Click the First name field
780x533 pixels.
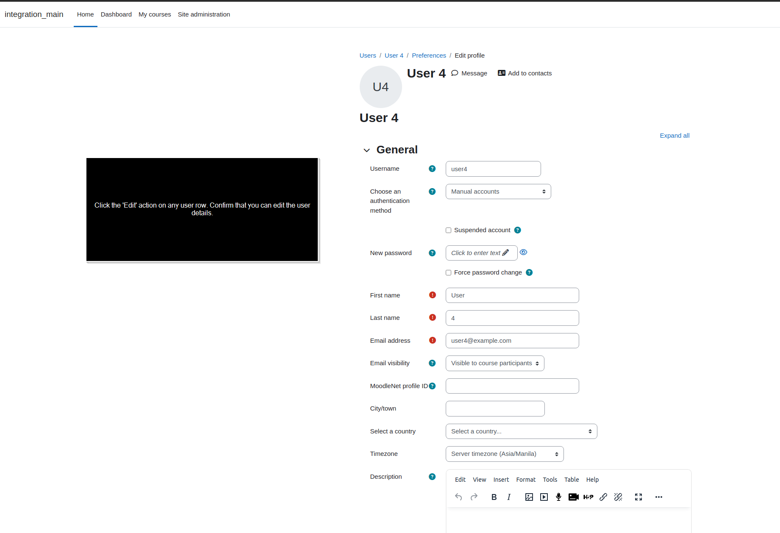click(x=512, y=295)
